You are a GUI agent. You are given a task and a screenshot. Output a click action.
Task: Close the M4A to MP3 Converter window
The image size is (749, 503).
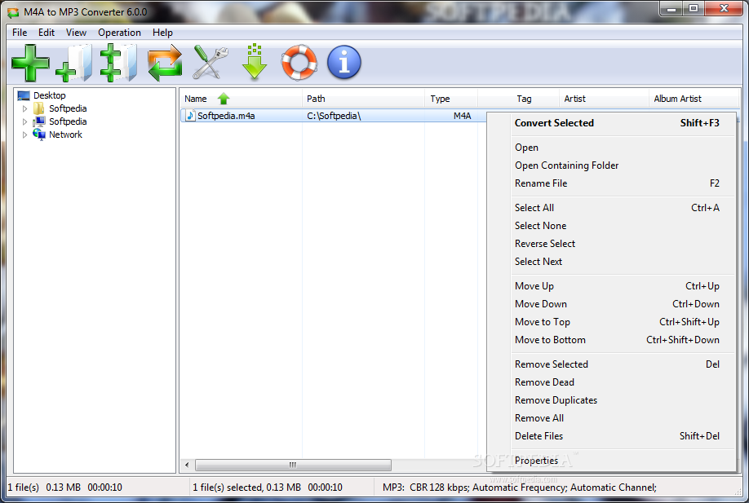click(x=724, y=9)
